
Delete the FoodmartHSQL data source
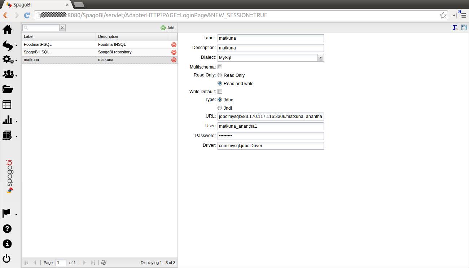pos(174,45)
